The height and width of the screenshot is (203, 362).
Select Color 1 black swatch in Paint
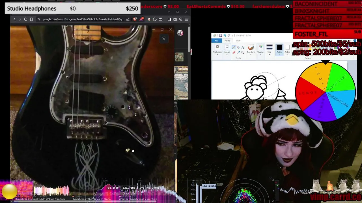coord(279,50)
